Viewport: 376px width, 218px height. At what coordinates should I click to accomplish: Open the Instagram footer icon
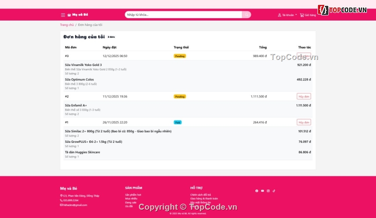coord(268,191)
